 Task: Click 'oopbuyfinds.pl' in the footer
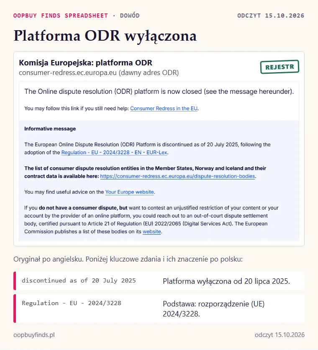(x=34, y=335)
